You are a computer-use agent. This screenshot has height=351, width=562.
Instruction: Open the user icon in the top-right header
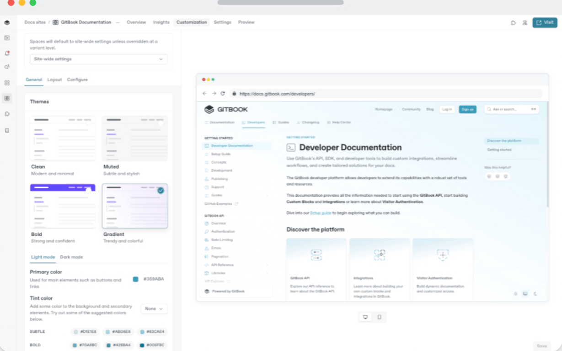[x=525, y=22]
